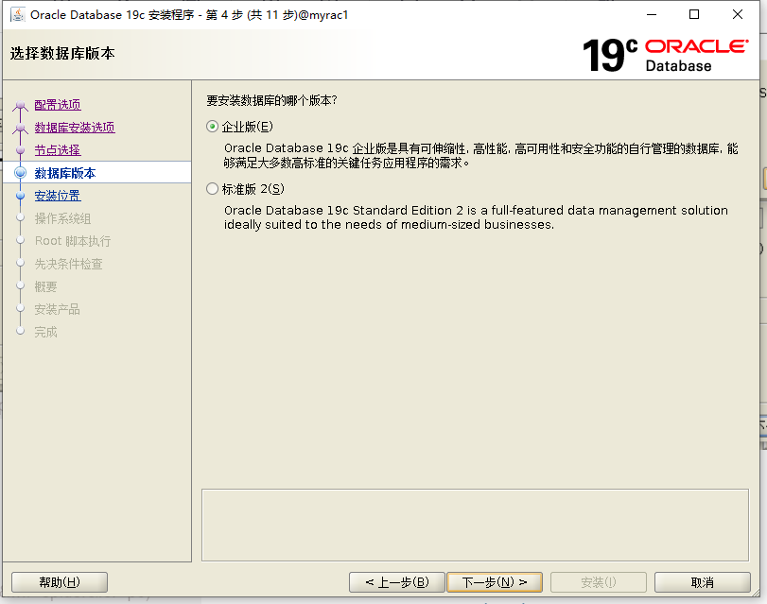Select the 企业版 radio button
The width and height of the screenshot is (767, 604).
click(x=213, y=127)
